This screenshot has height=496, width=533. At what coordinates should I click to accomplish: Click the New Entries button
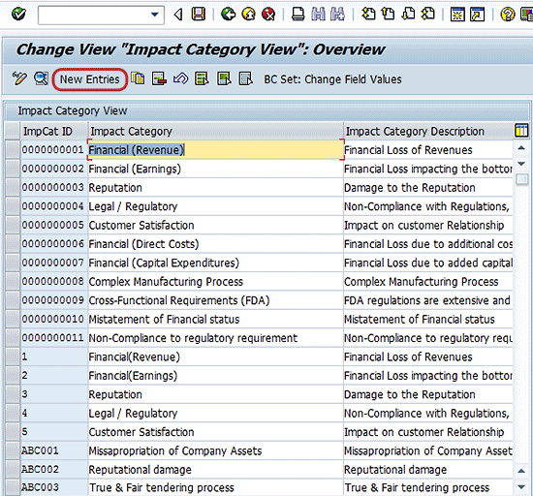pyautogui.click(x=90, y=79)
